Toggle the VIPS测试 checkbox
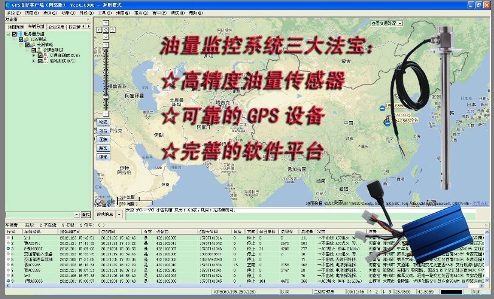The image size is (494, 299). [21, 40]
